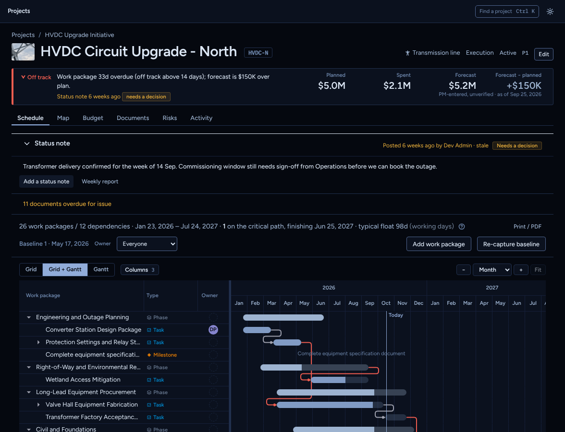Image resolution: width=565 pixels, height=432 pixels.
Task: Click the Task icon for Valve Hall Equipment Fabrication
Action: tap(149, 405)
